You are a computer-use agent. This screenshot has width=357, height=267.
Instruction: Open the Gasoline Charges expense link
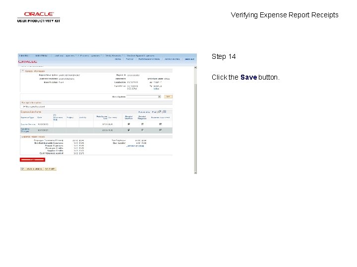pyautogui.click(x=25, y=130)
